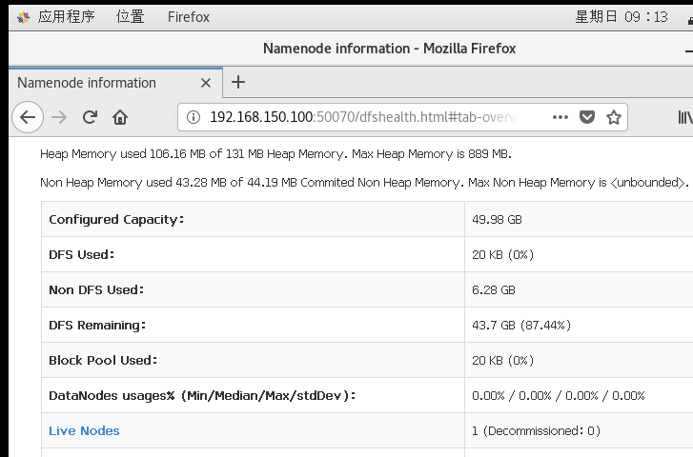
Task: Show site information for this address
Action: [x=194, y=117]
